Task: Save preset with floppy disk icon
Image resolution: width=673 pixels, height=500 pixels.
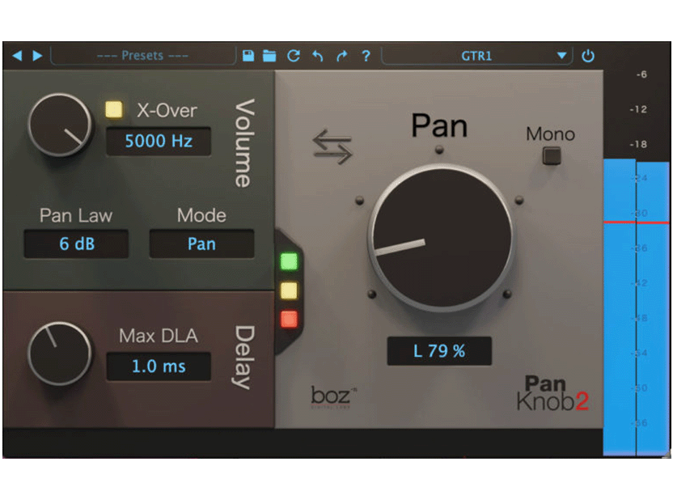Action: tap(248, 56)
